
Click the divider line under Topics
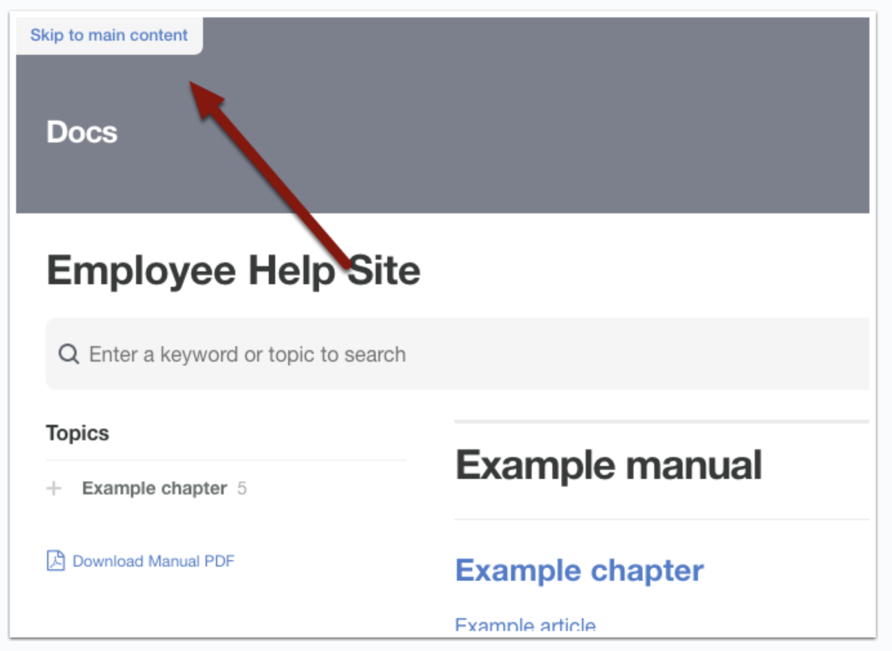point(226,460)
